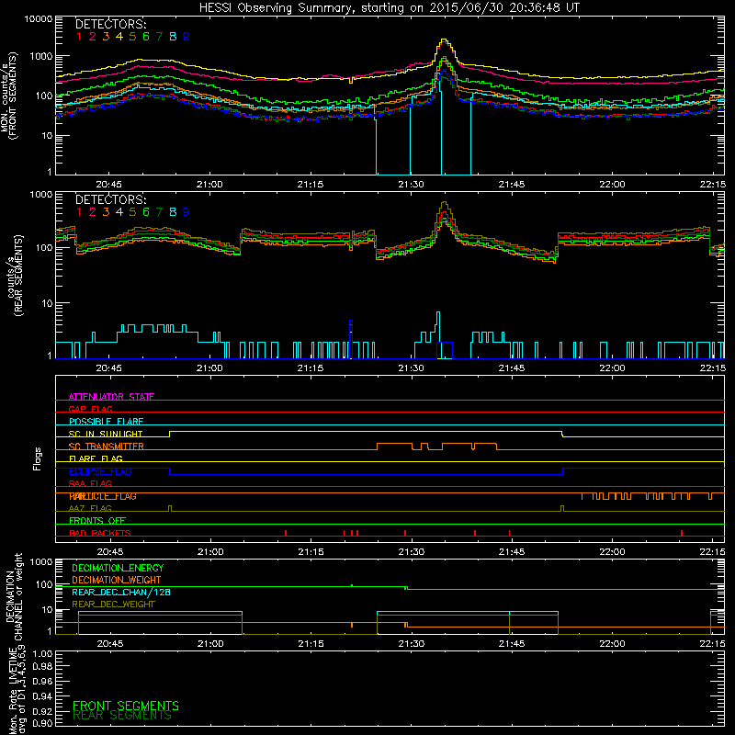Click the 22:15 time label under the front segments plot

pos(713,185)
